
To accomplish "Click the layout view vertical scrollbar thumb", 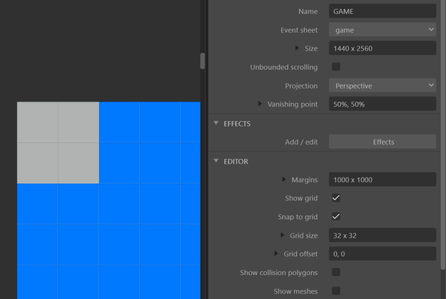I will pyautogui.click(x=202, y=61).
